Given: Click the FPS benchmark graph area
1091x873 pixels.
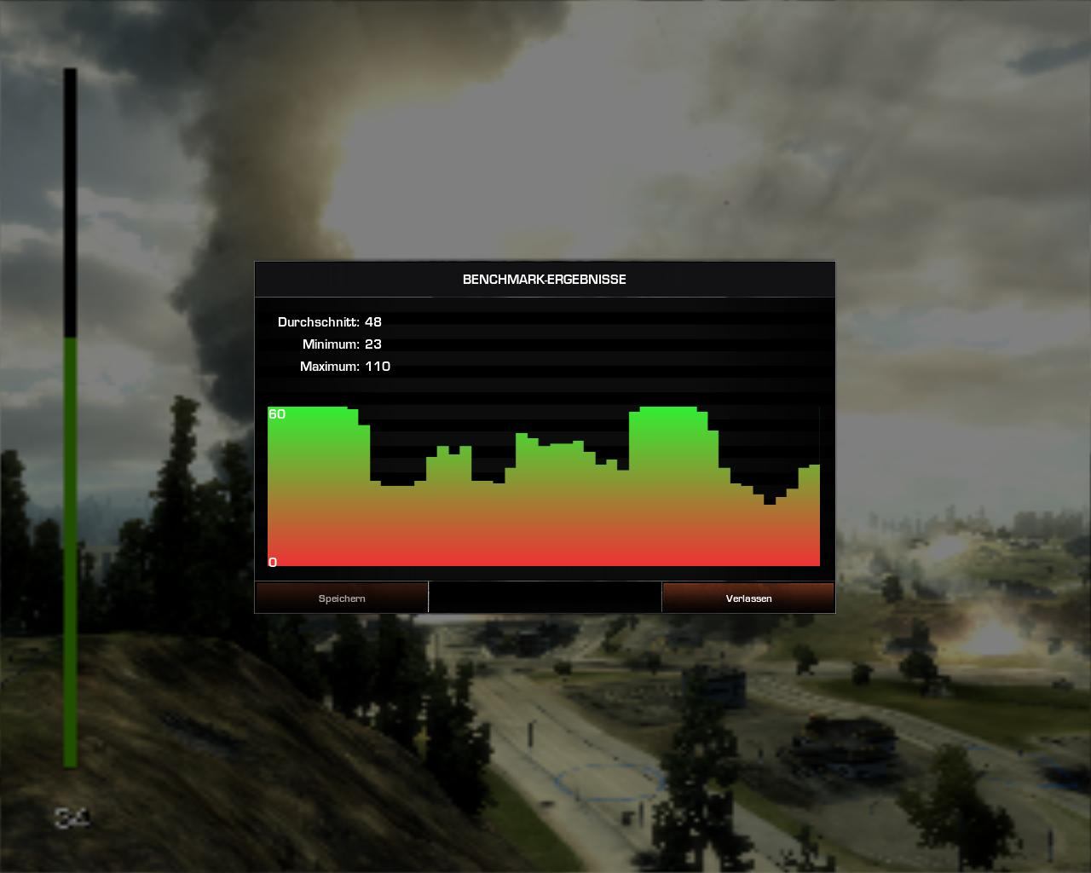Looking at the screenshot, I should click(x=544, y=486).
